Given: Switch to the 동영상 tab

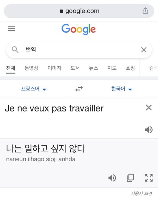Looking at the screenshot, I should pos(31,68).
